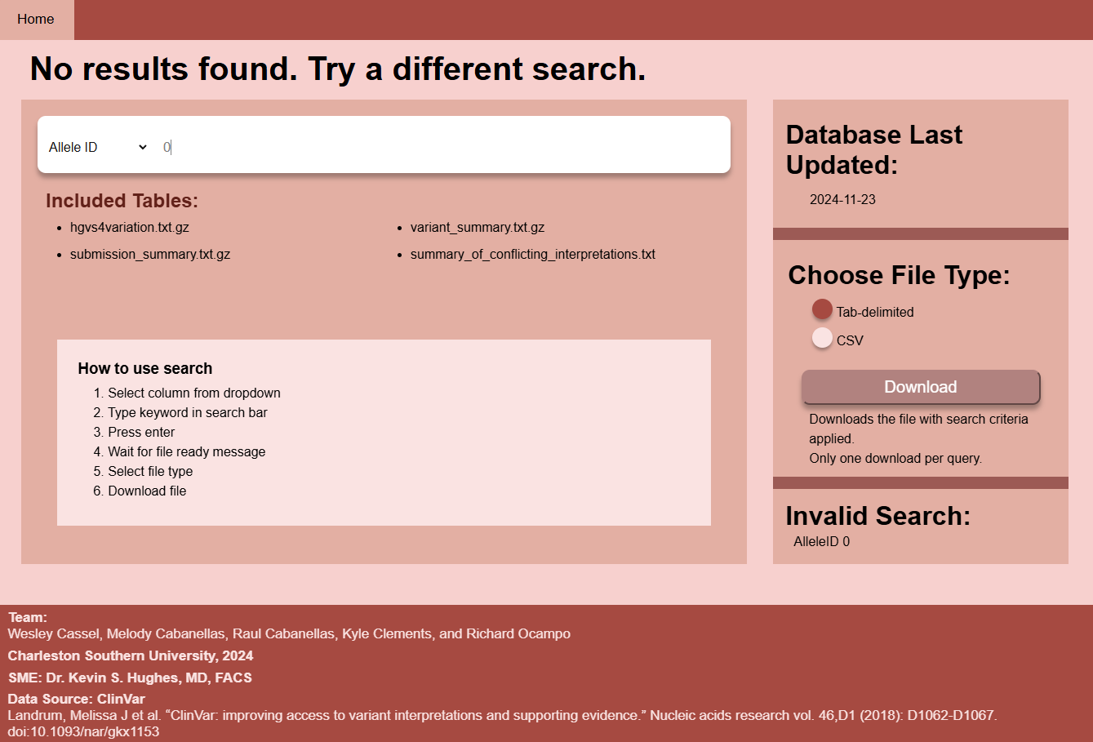1093x742 pixels.
Task: Select the Tab-delimited file type
Action: pos(822,309)
